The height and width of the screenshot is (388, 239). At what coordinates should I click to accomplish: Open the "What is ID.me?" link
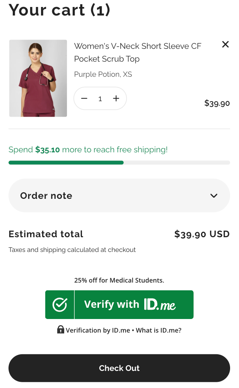pos(159,330)
